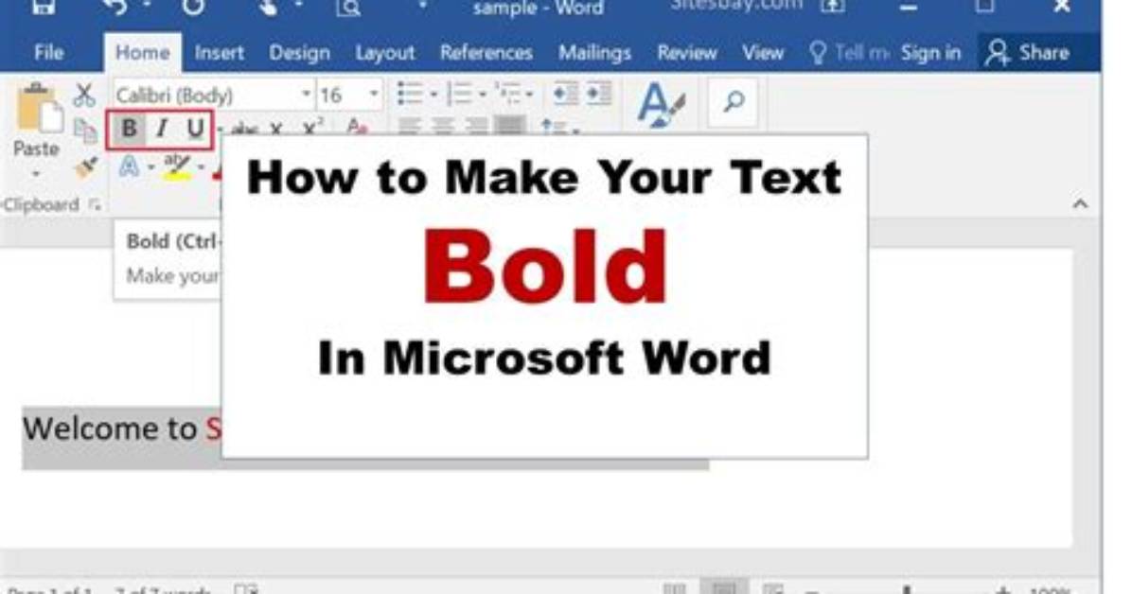Open the Text Highlight Color dropdown arrow
The width and height of the screenshot is (1132, 594).
[x=201, y=168]
